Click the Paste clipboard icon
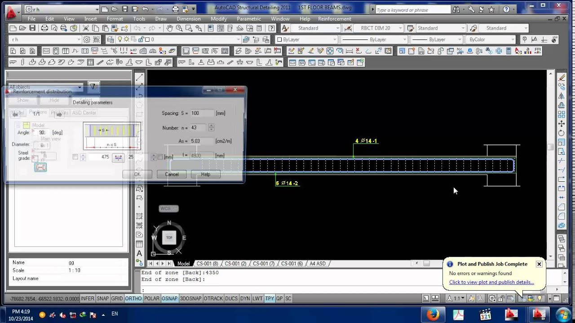 106,28
